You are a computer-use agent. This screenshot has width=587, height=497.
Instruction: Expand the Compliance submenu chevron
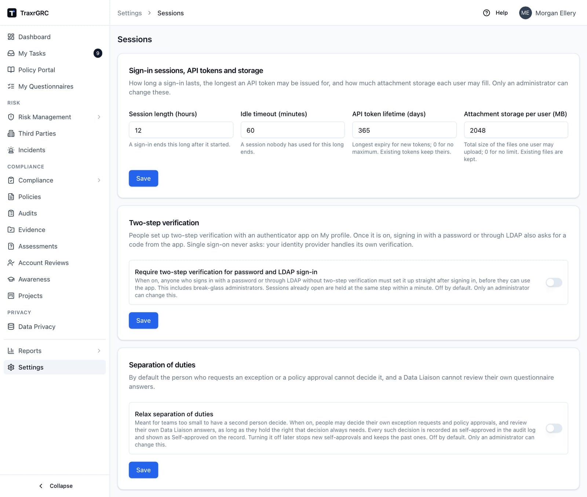coord(99,180)
